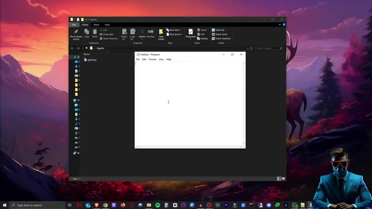Image resolution: width=372 pixels, height=209 pixels.
Task: Click Rename in the Organize group
Action: (151, 33)
